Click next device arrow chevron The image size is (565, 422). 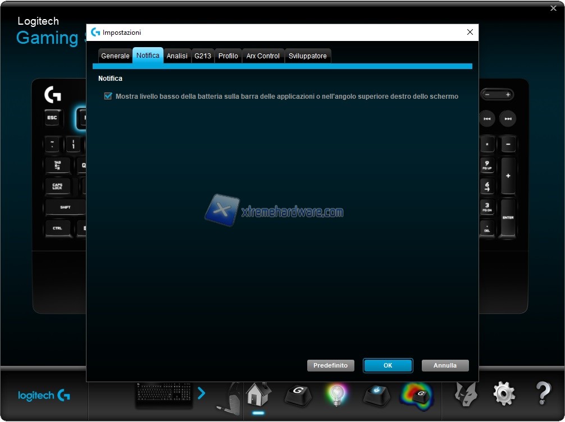(x=202, y=393)
